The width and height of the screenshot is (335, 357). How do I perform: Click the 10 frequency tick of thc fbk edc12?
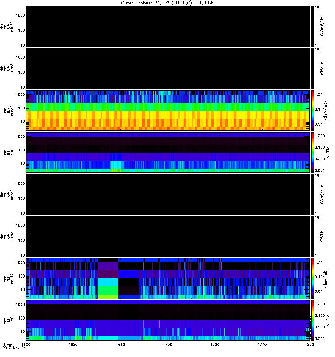click(23, 290)
